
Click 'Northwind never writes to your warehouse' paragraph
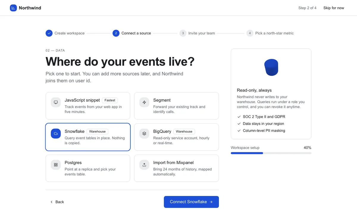(271, 102)
